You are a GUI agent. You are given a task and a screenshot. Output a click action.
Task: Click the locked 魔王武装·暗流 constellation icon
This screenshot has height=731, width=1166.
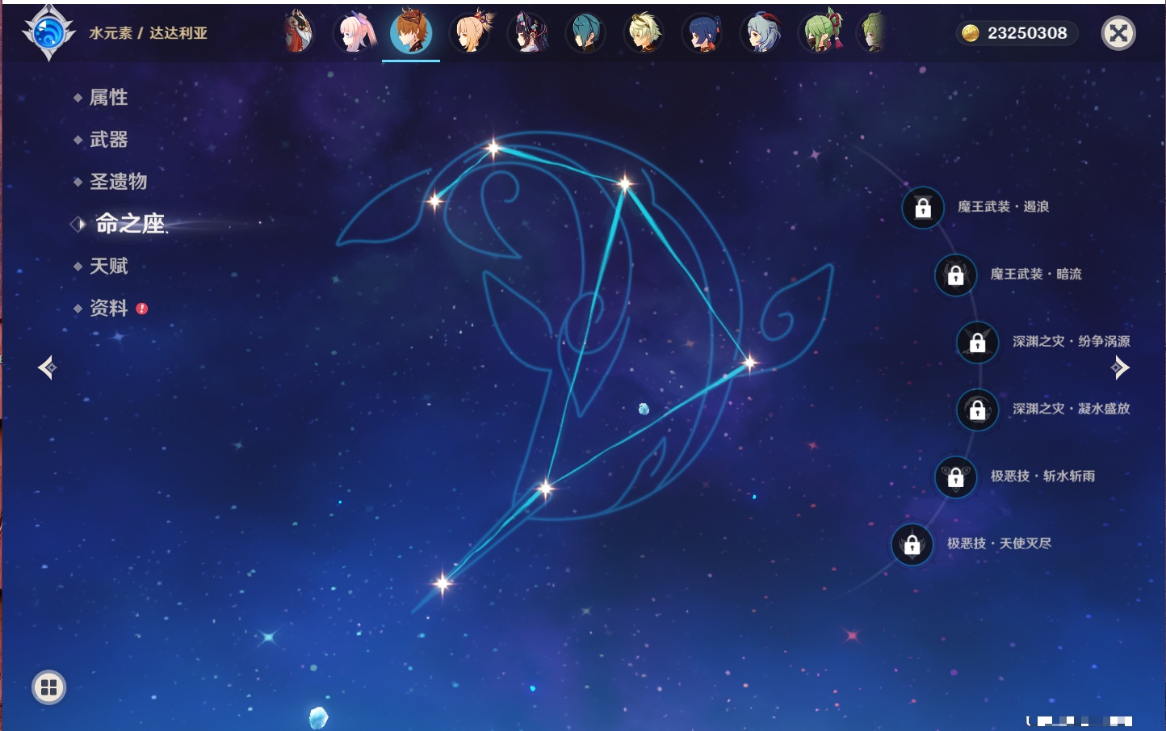tap(955, 275)
